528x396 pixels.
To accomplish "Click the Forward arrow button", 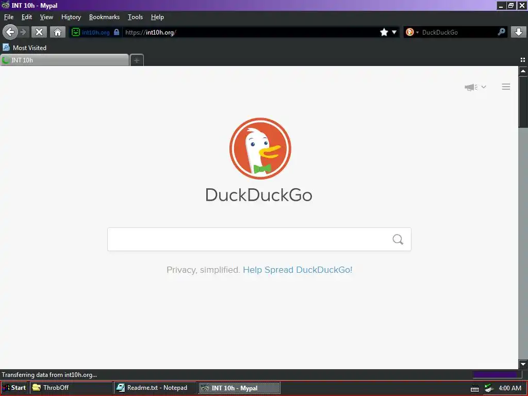I will (23, 32).
